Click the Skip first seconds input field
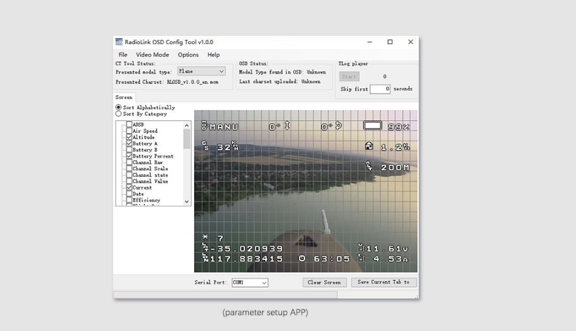The height and width of the screenshot is (331, 576). pyautogui.click(x=379, y=89)
